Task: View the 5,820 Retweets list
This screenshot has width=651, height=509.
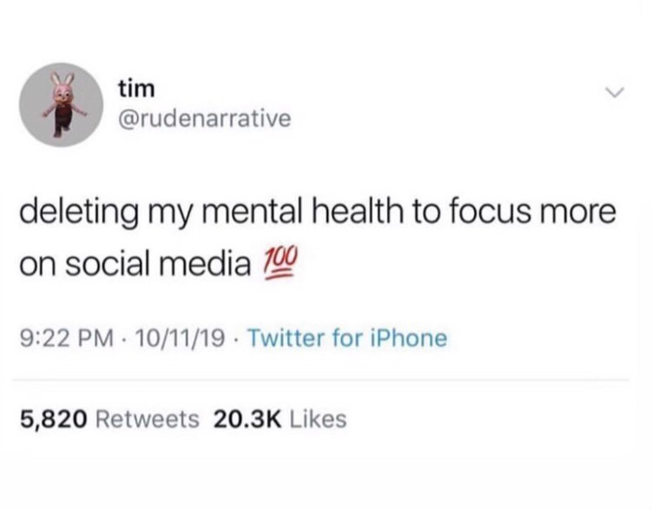Action: point(109,420)
